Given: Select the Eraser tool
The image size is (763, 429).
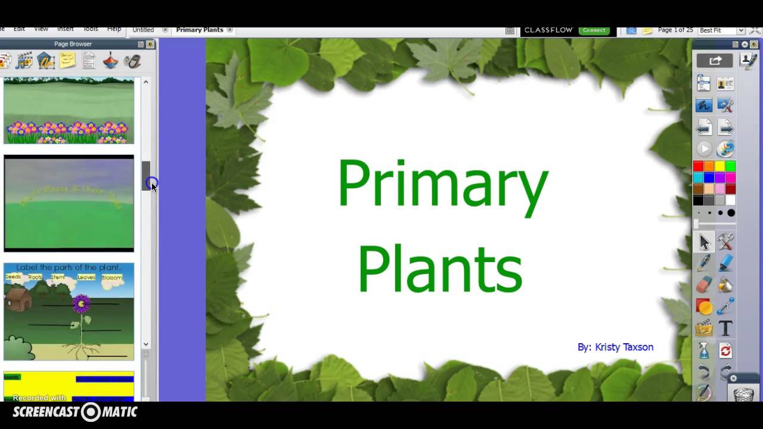Looking at the screenshot, I should pyautogui.click(x=704, y=285).
